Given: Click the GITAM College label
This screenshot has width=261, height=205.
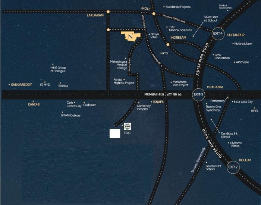Looking at the screenshot, I should pyautogui.click(x=70, y=116).
